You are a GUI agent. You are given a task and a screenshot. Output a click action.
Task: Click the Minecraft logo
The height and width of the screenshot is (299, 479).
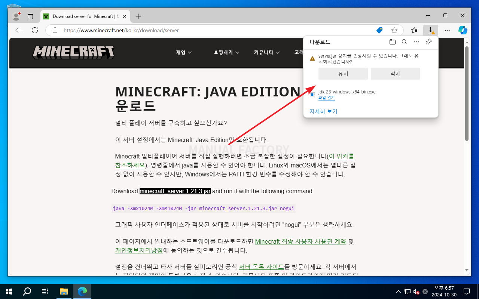(73, 53)
